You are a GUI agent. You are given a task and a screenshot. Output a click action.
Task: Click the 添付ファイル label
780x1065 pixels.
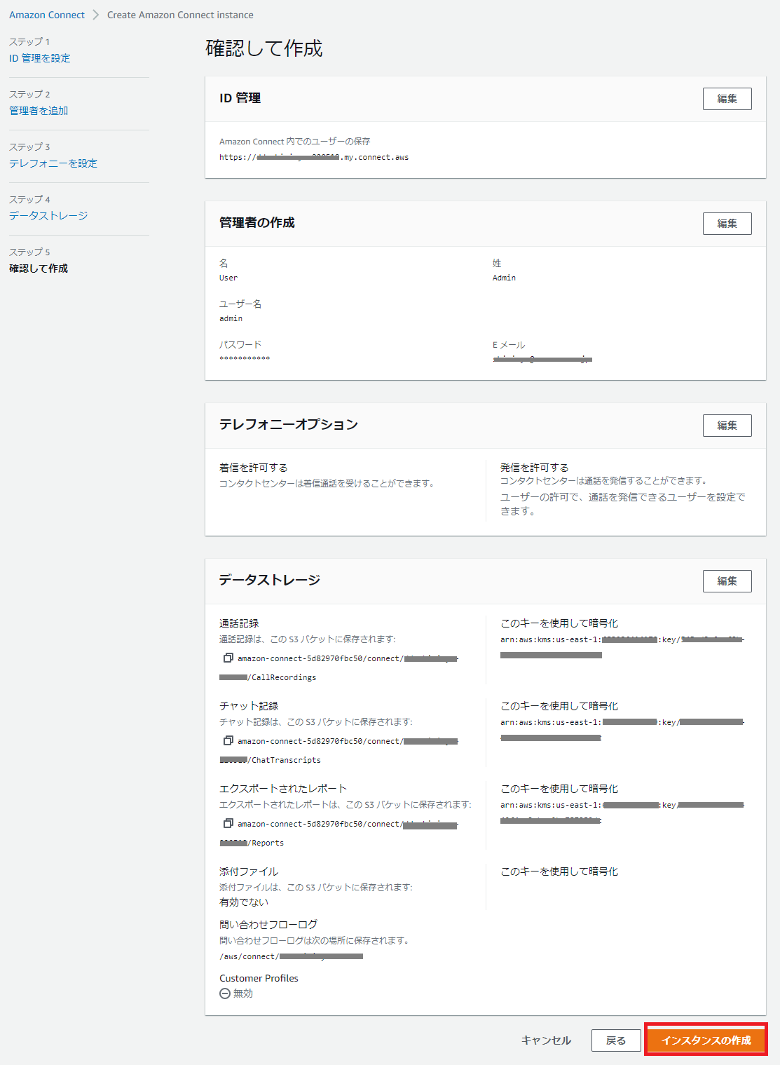(x=249, y=871)
